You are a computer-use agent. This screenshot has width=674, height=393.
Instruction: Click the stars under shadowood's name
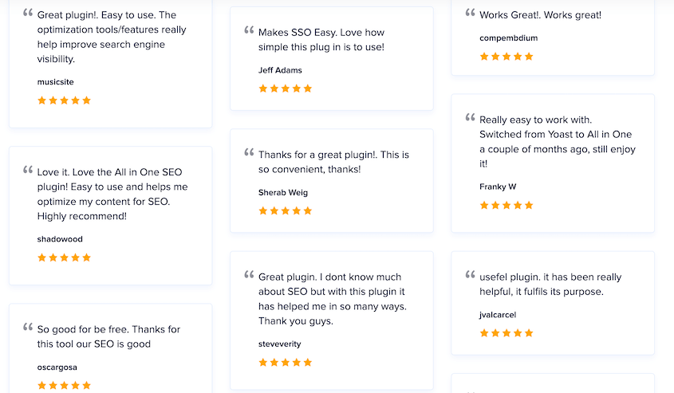[x=65, y=257]
